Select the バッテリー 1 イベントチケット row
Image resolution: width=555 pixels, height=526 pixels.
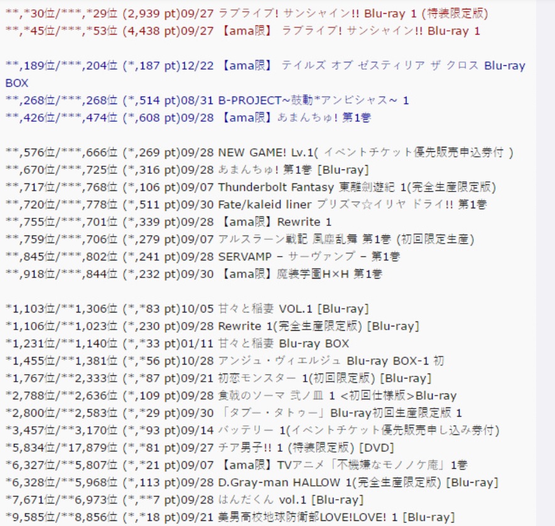(252, 431)
